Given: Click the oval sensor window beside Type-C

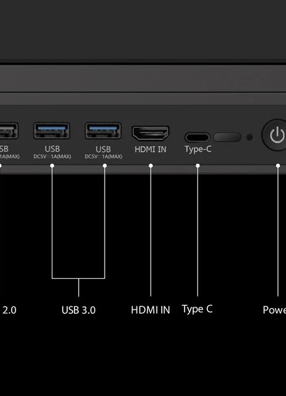Looking at the screenshot, I should 227,137.
